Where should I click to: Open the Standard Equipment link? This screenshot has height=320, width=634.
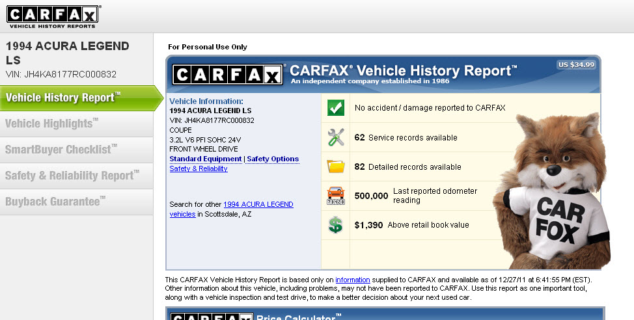pyautogui.click(x=205, y=159)
